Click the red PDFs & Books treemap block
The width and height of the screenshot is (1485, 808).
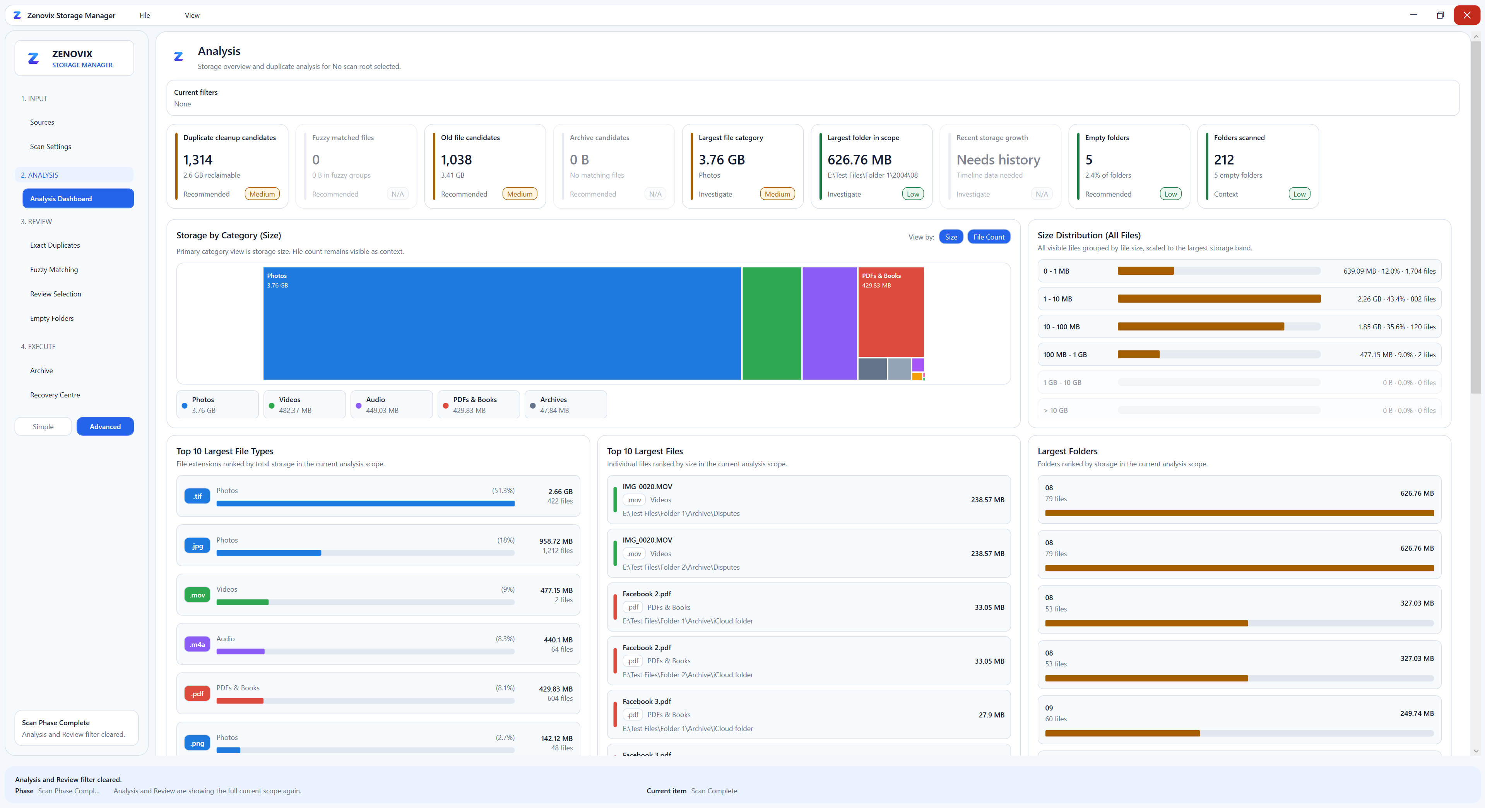tap(891, 312)
